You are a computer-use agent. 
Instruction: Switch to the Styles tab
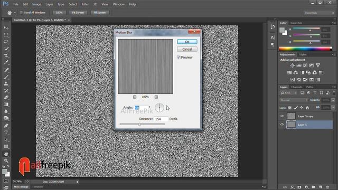pyautogui.click(x=303, y=54)
